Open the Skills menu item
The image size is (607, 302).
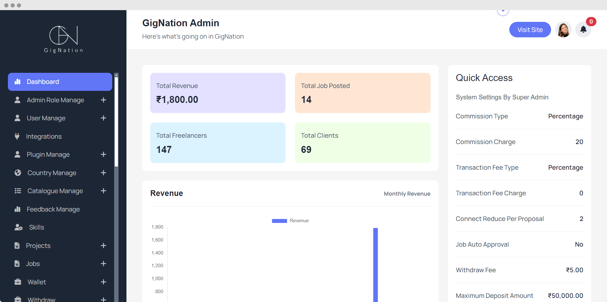click(60, 227)
